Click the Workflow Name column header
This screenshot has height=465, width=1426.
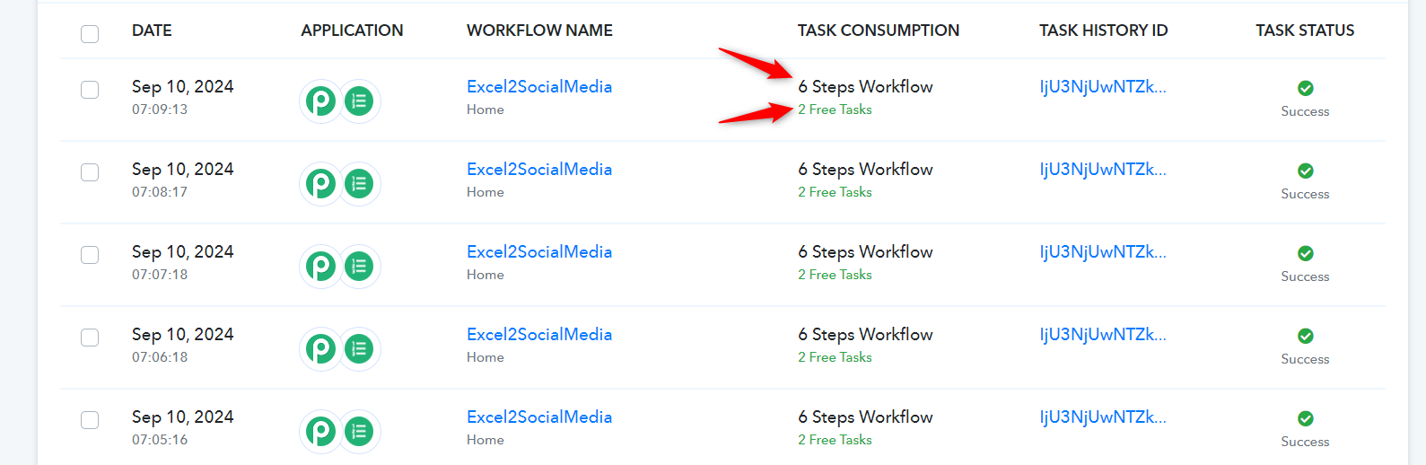pos(539,31)
